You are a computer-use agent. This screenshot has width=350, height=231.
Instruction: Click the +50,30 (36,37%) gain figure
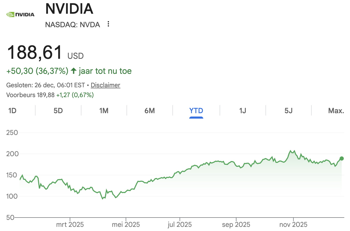(x=37, y=71)
